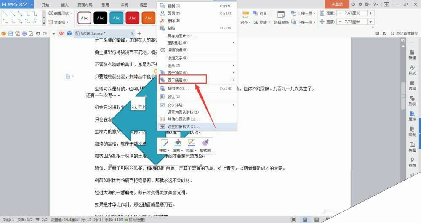Click the Not Logged In (未登录) button
Image resolution: width=421 pixels, height=223 pixels.
(x=337, y=4)
